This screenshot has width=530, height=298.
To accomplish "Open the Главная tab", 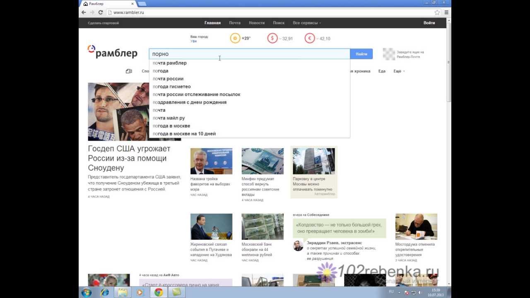I will [x=212, y=23].
